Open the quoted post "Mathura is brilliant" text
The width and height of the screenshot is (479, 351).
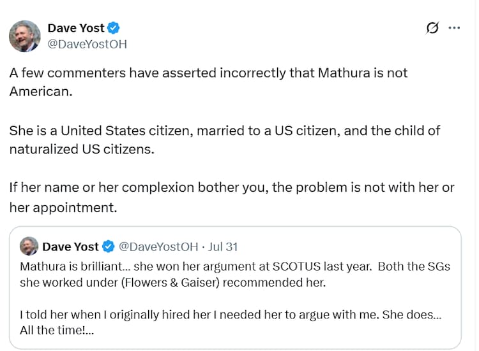pos(96,266)
